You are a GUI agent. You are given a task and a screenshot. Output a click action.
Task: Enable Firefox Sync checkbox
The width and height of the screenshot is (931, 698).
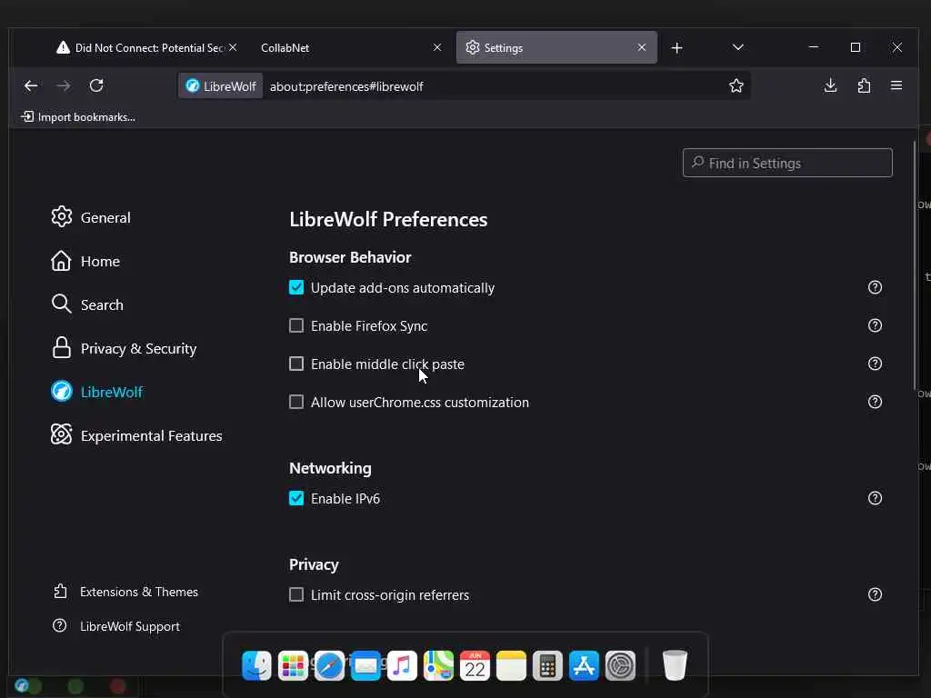pyautogui.click(x=296, y=325)
